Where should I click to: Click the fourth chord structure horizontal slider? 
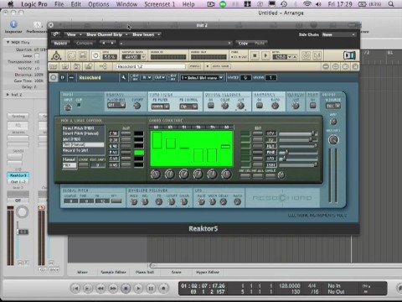pos(298,153)
